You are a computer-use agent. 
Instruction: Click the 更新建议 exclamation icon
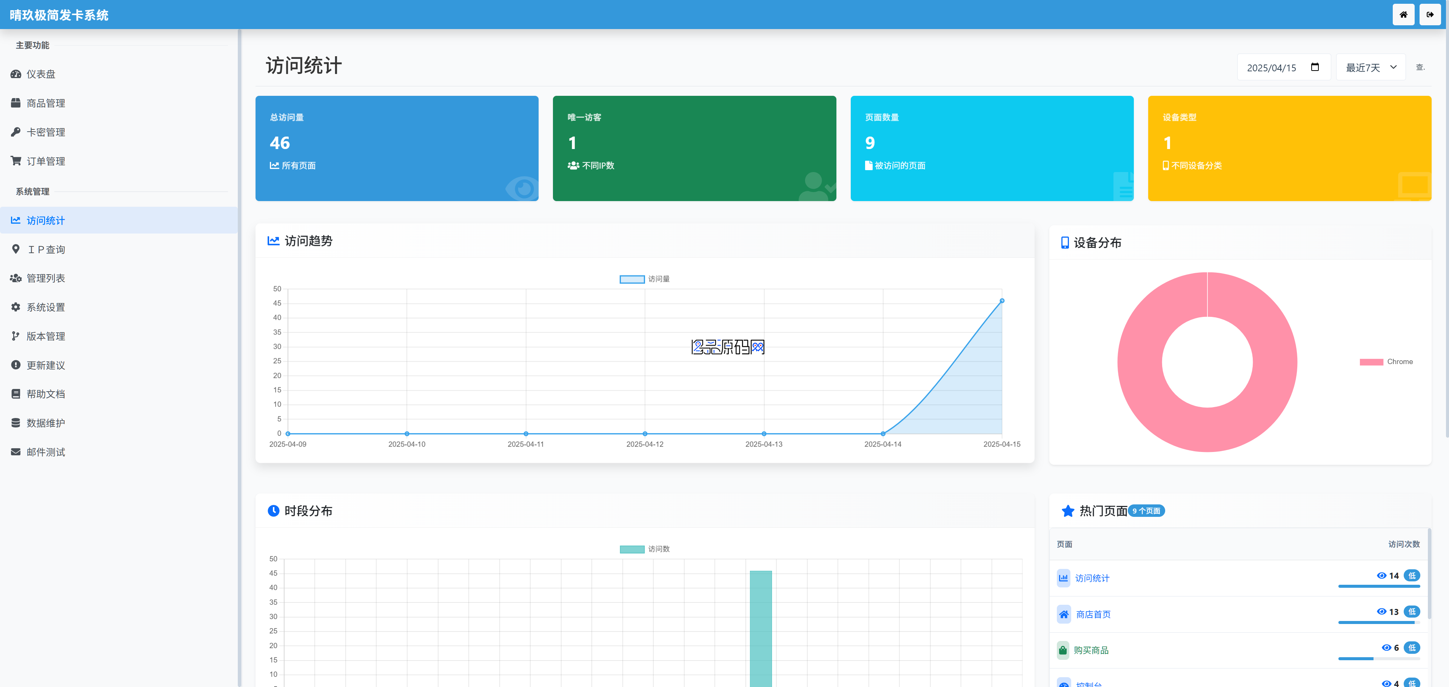tap(16, 365)
